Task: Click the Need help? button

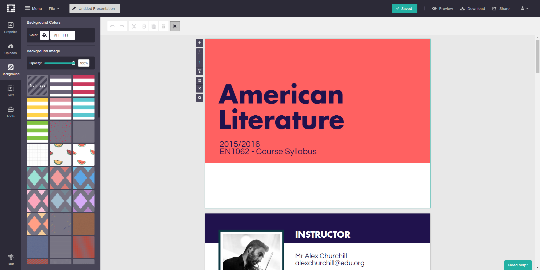Action: coord(518,265)
